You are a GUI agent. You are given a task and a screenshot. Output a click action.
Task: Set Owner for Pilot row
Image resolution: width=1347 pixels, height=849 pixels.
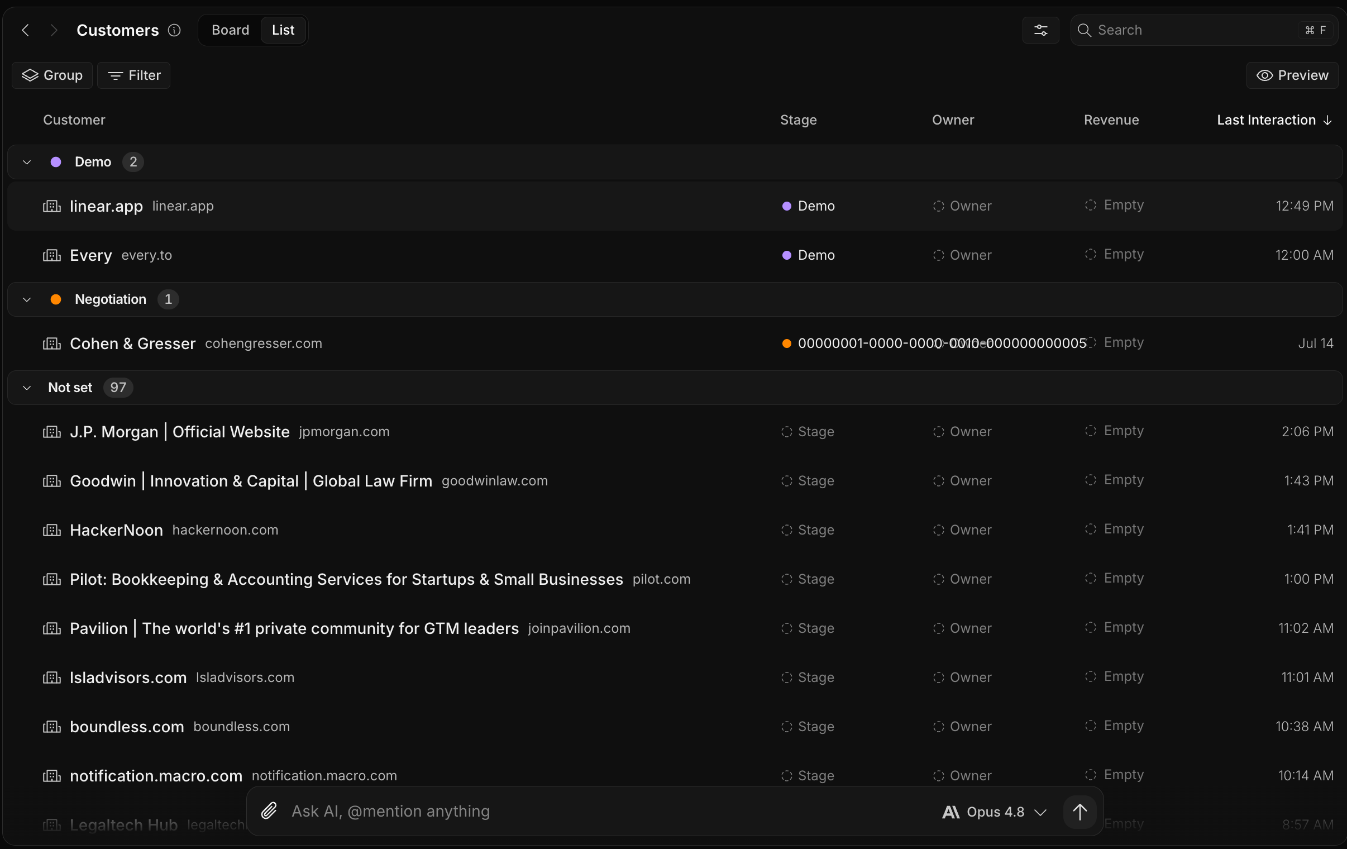point(962,579)
